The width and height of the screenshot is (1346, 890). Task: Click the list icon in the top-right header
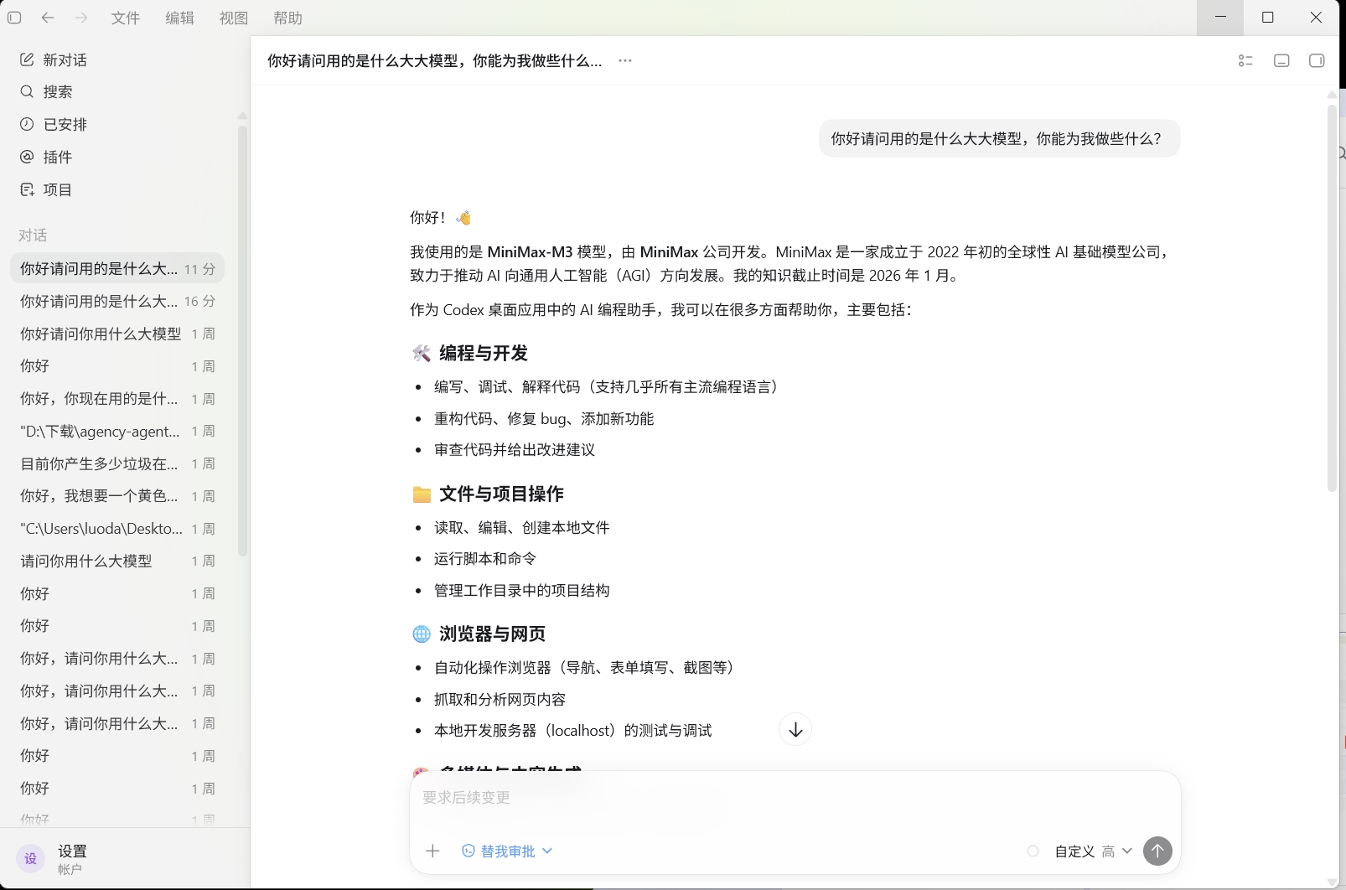click(x=1245, y=60)
